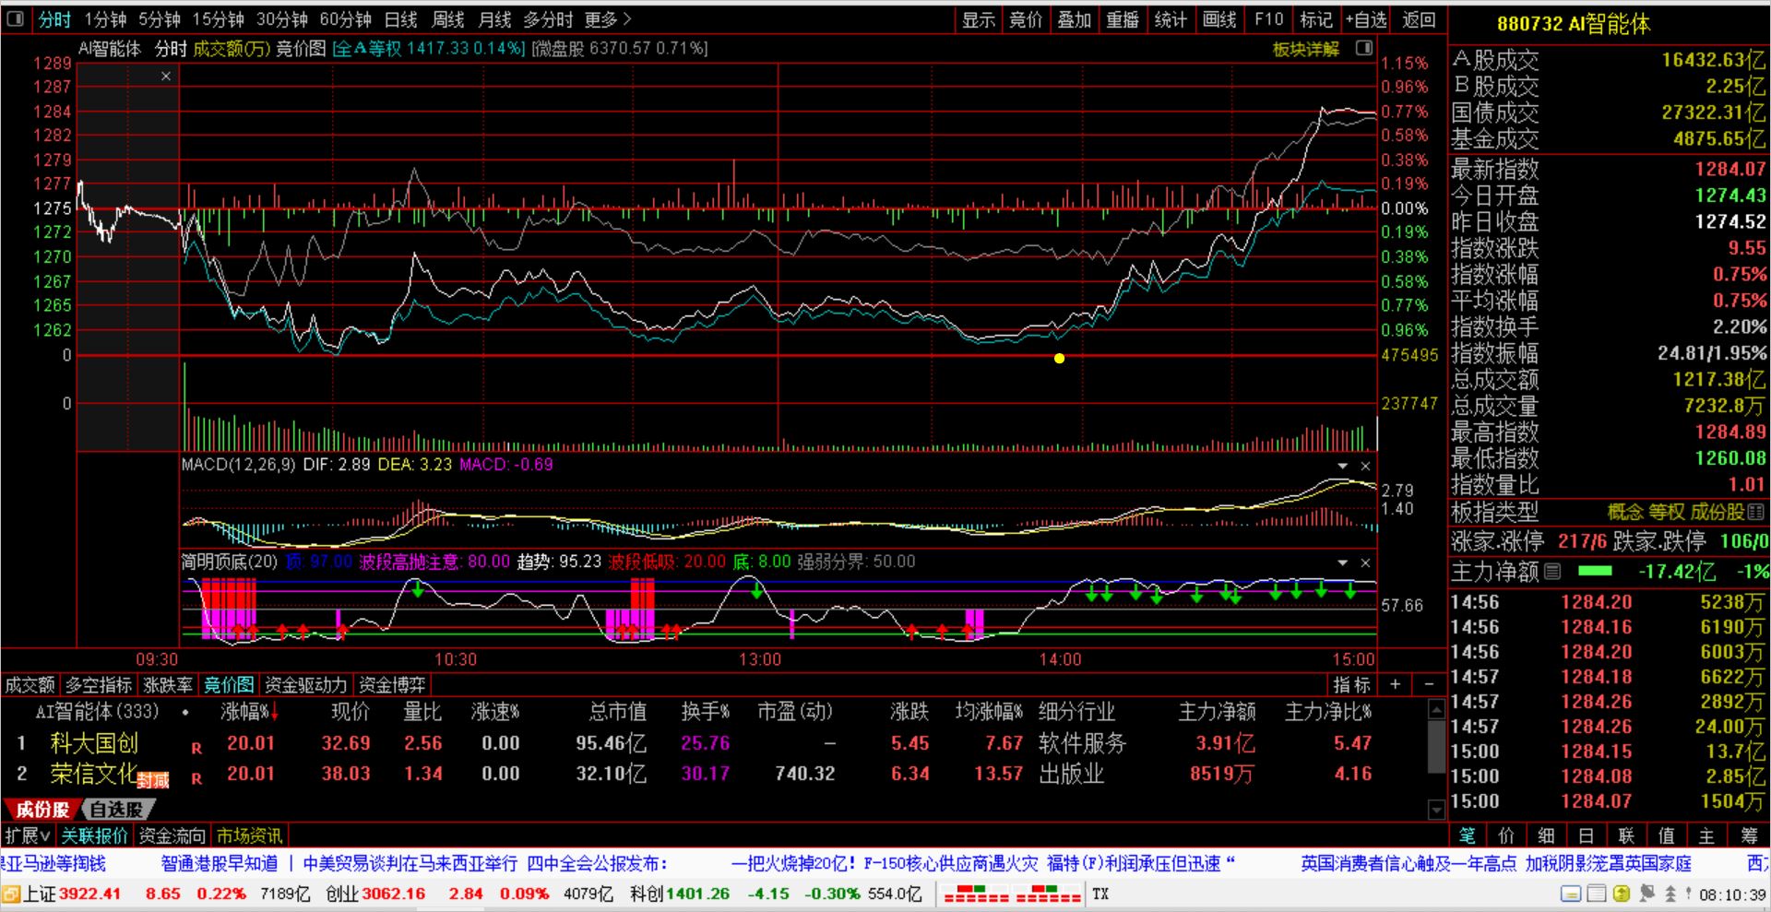Screen dimensions: 1771x912
Task: Click the panel toggle icon beside 板块详解
Action: [x=1364, y=49]
